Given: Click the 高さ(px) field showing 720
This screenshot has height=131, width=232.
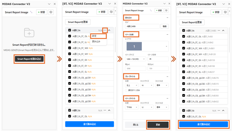Looking at the screenshot, I should pyautogui.click(x=158, y=69).
